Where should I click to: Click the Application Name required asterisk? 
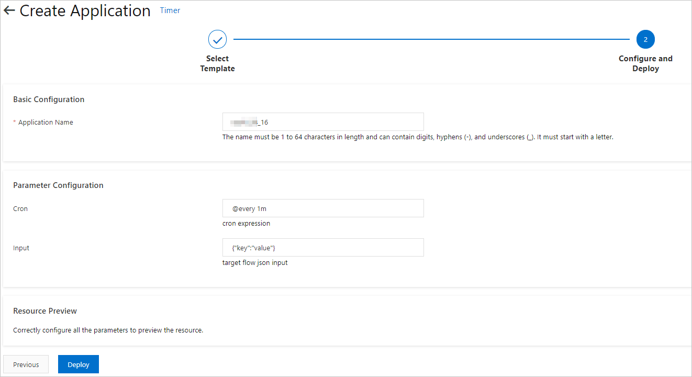(14, 122)
